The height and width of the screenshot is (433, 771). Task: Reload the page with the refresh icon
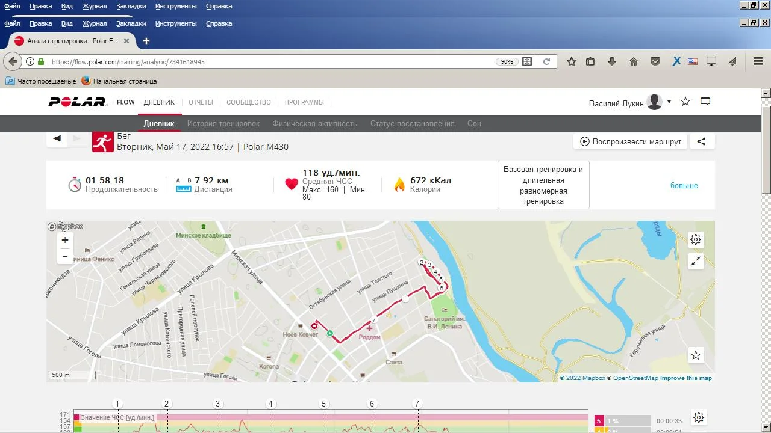pyautogui.click(x=547, y=61)
